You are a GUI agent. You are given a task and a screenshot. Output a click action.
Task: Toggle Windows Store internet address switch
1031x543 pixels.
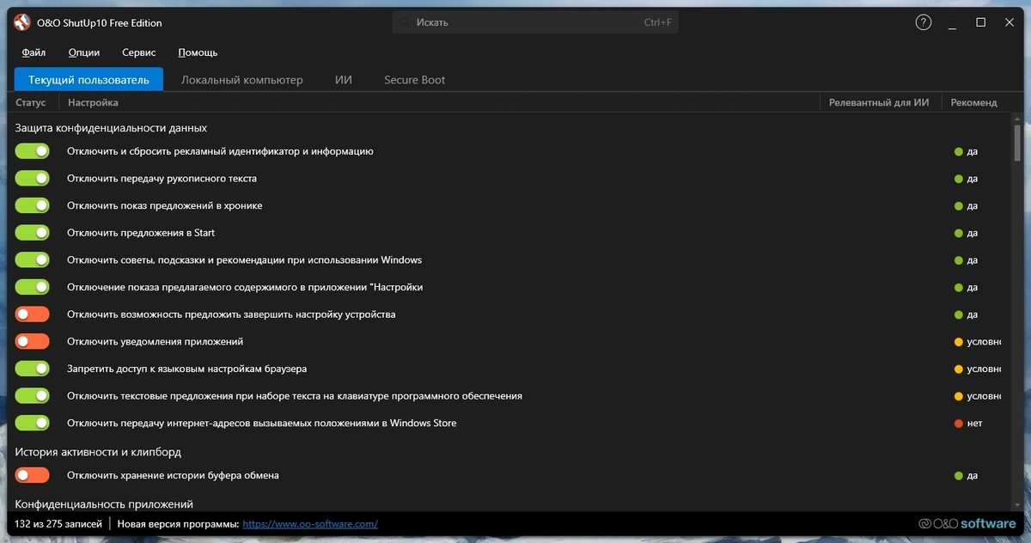click(33, 423)
